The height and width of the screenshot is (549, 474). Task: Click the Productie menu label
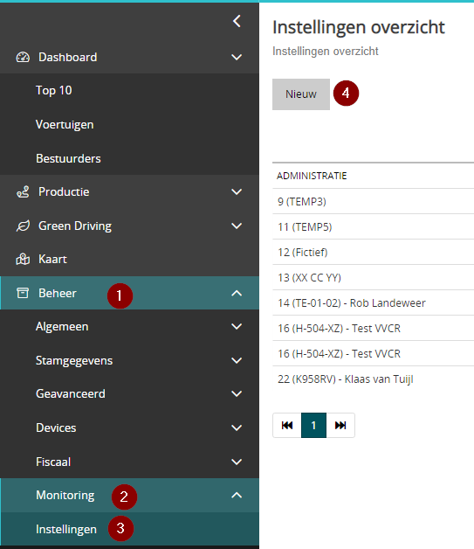(x=64, y=191)
